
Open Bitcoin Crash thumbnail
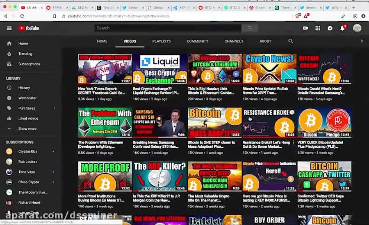pos(324,69)
